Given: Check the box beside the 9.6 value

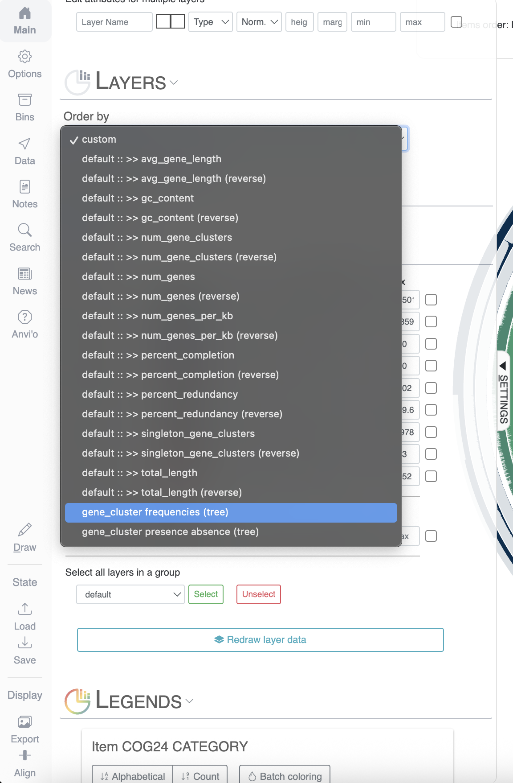Looking at the screenshot, I should tap(431, 410).
